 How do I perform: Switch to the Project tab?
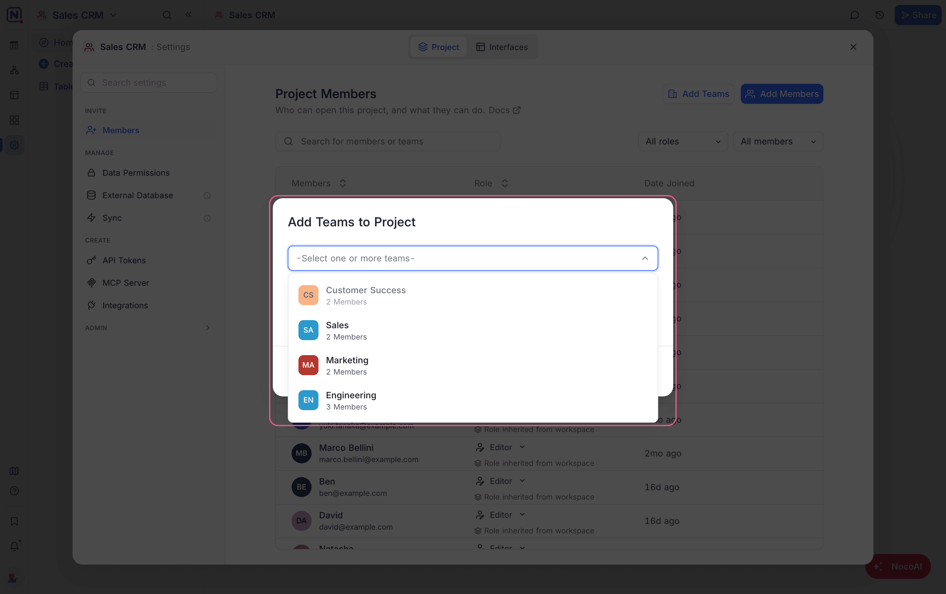(438, 47)
